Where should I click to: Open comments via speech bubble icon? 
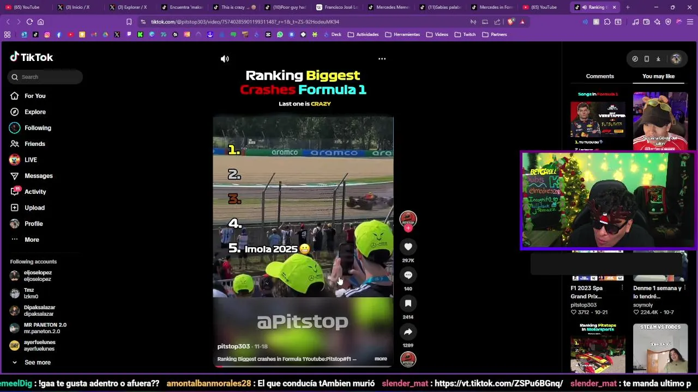click(408, 275)
